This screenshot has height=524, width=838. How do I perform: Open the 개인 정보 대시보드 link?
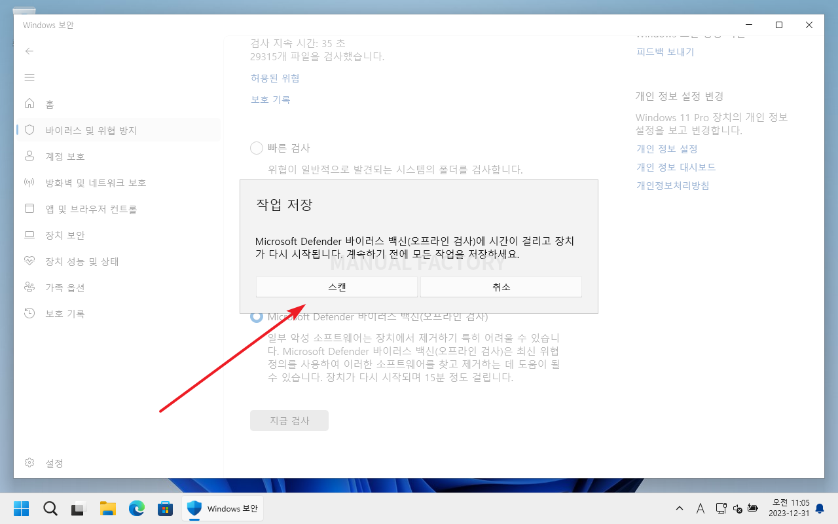pyautogui.click(x=676, y=167)
